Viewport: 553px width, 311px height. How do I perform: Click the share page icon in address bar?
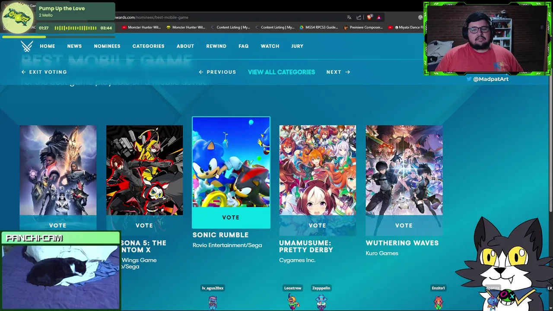359,17
